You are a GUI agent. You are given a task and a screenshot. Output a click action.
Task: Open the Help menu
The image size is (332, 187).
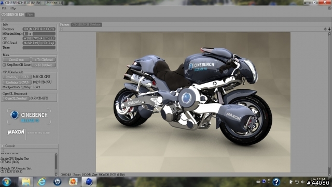pos(12,8)
